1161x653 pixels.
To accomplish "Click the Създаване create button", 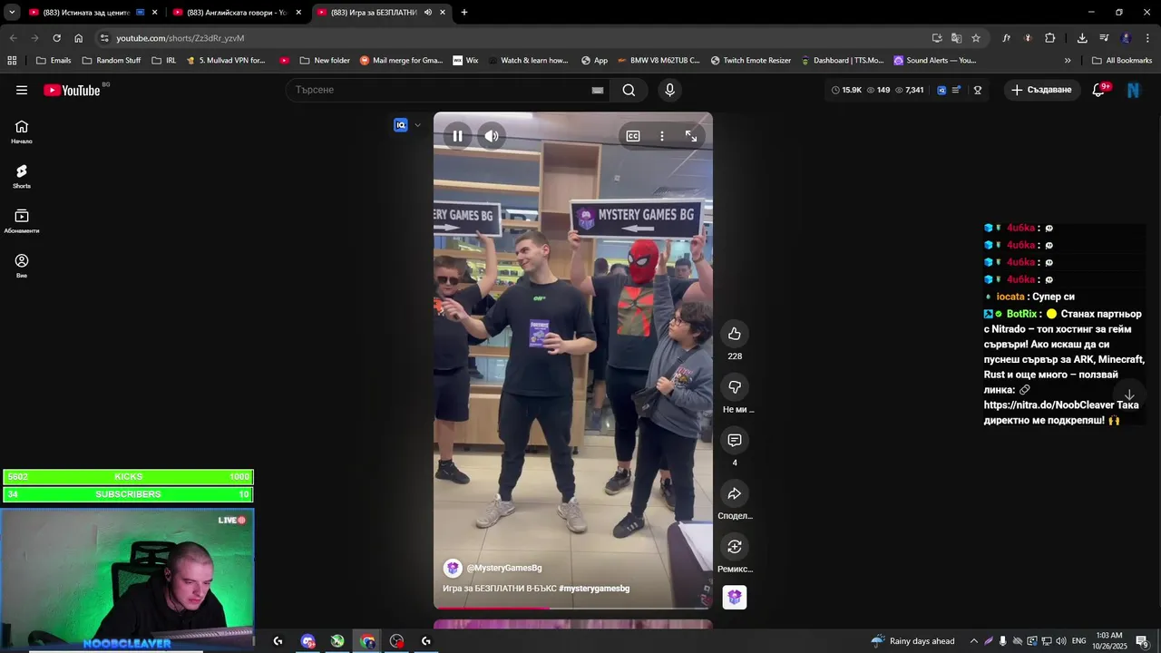I will coord(1041,90).
